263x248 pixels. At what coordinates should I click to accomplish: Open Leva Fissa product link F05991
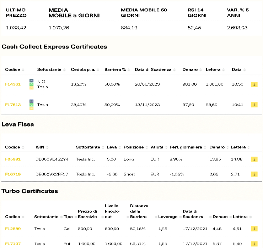point(13,159)
